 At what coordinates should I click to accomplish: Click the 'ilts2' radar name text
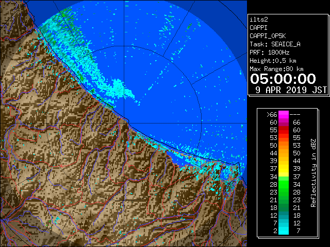click(259, 20)
